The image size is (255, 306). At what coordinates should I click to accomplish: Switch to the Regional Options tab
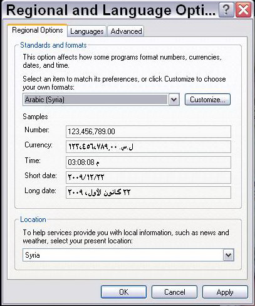click(38, 30)
